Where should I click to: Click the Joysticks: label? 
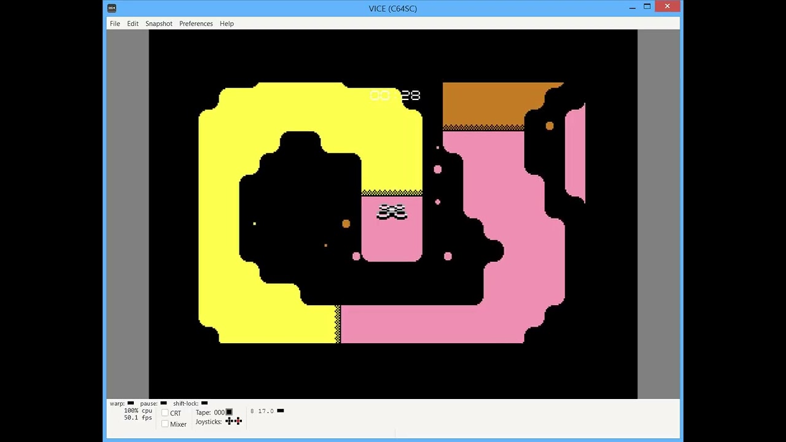[x=209, y=422]
